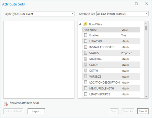
Task: Click the field icon beside WIRESIZE
Action: 86,76
